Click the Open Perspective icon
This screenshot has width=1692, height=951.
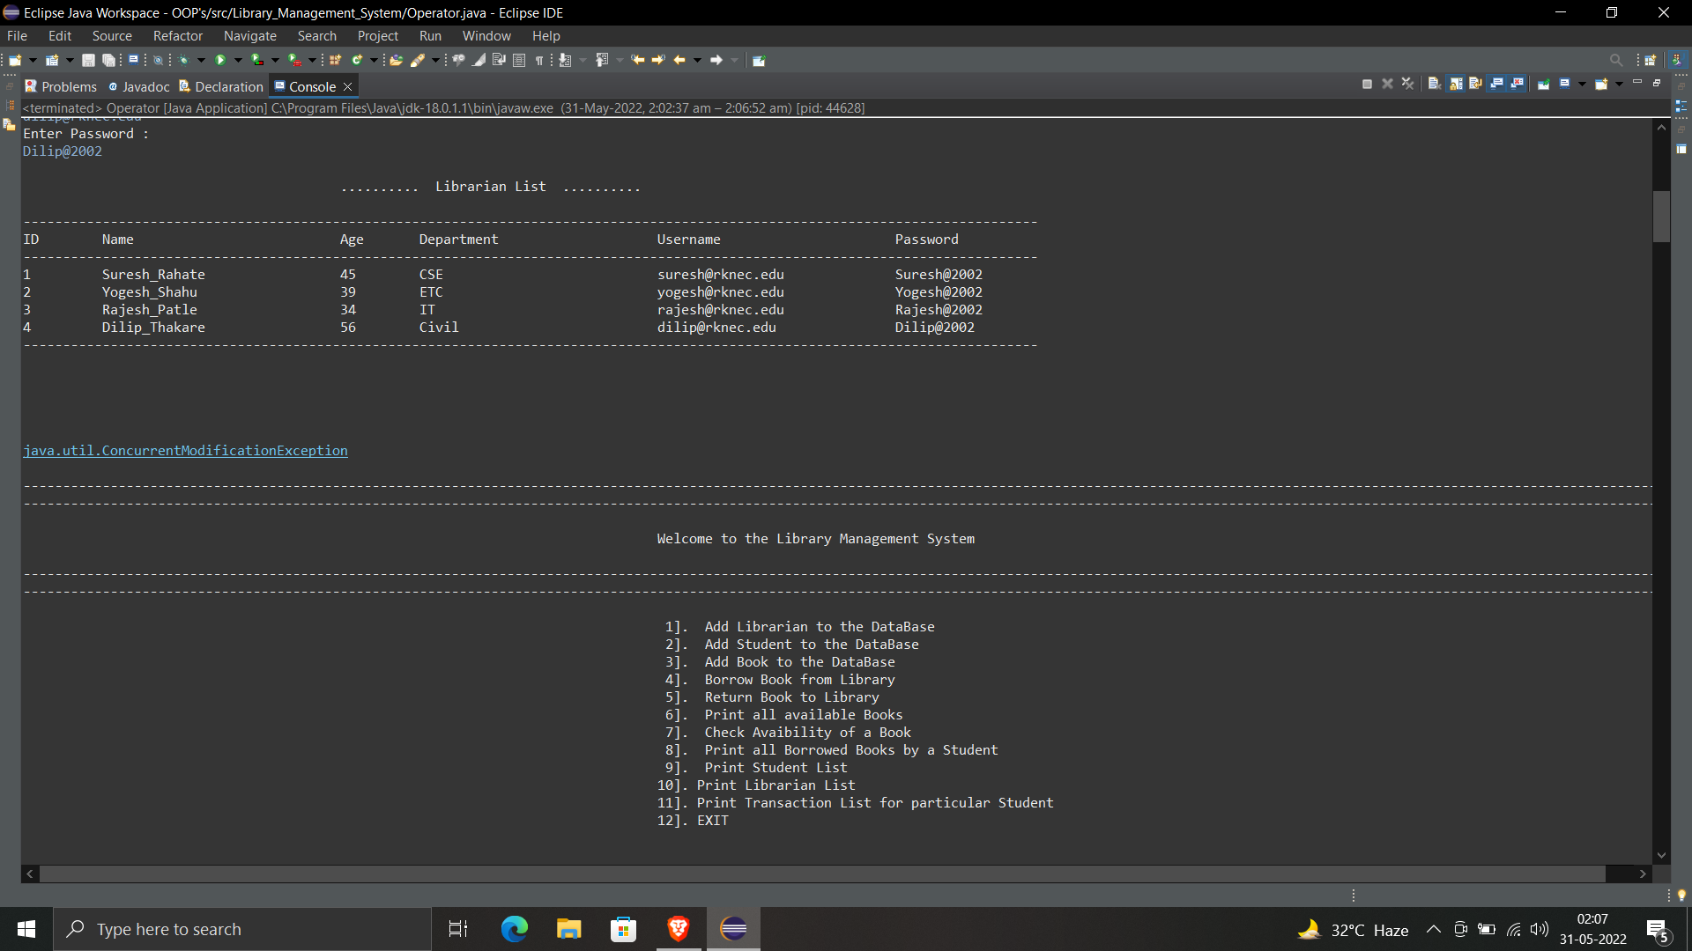coord(1650,60)
